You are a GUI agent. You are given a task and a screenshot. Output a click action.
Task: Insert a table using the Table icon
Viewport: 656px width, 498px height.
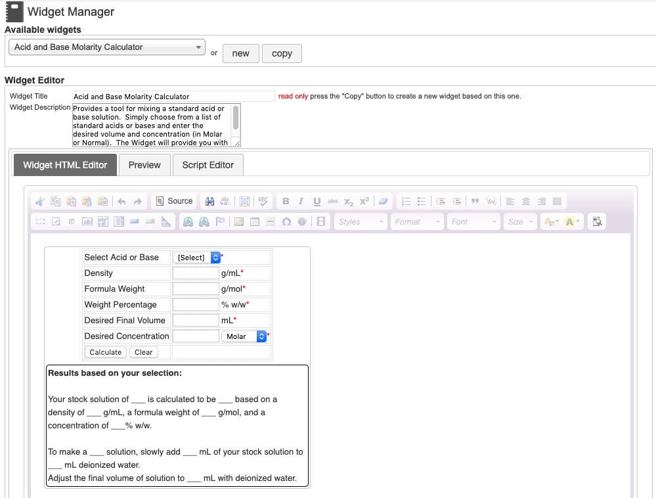coord(255,222)
